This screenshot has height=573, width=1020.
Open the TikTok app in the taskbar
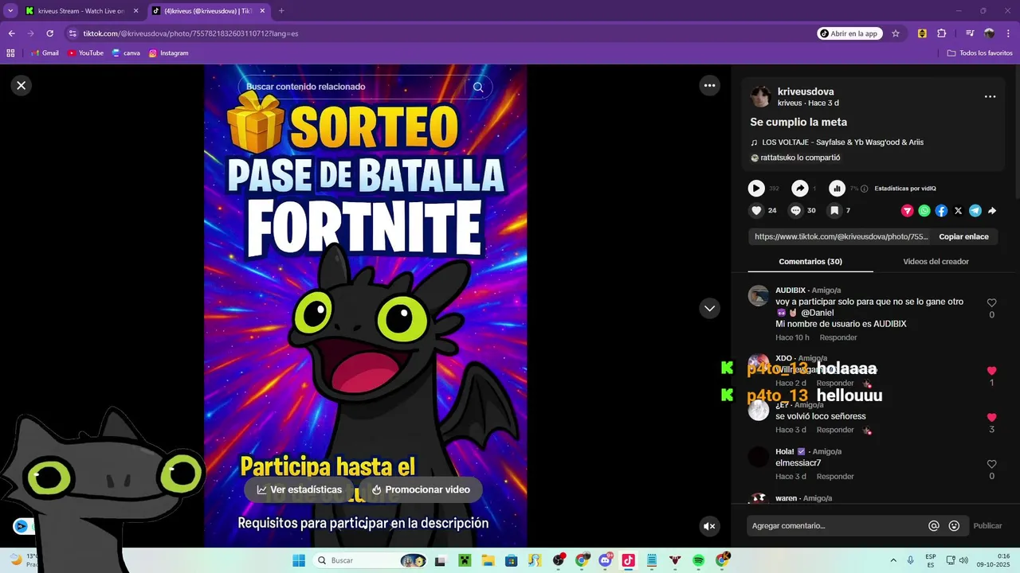(x=629, y=560)
